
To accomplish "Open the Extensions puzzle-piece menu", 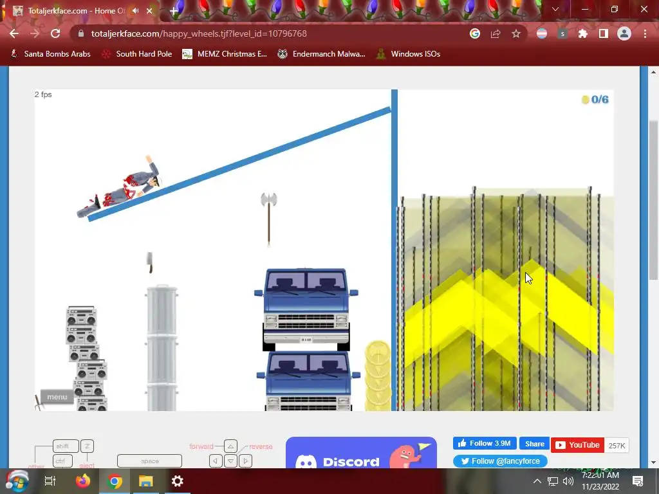I will point(582,33).
